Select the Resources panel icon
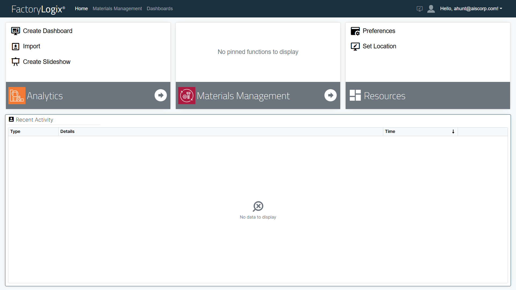The width and height of the screenshot is (516, 290). coord(355,95)
